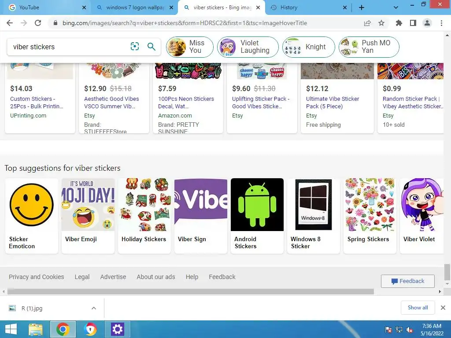Open Sticker Emoticon smiley suggestion
This screenshot has width=451, height=338.
coord(32,216)
